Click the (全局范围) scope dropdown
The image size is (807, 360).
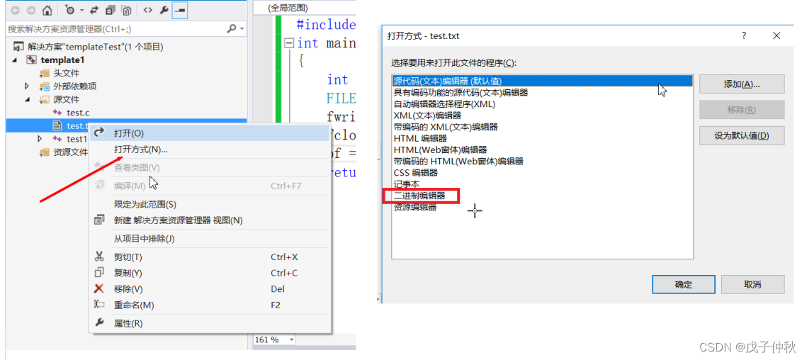pos(305,9)
